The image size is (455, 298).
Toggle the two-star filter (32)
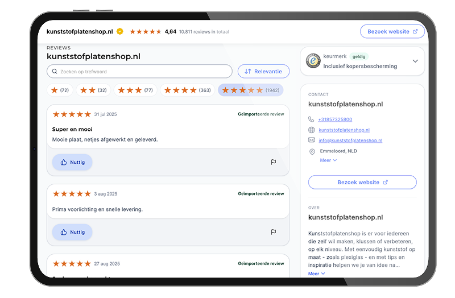93,90
